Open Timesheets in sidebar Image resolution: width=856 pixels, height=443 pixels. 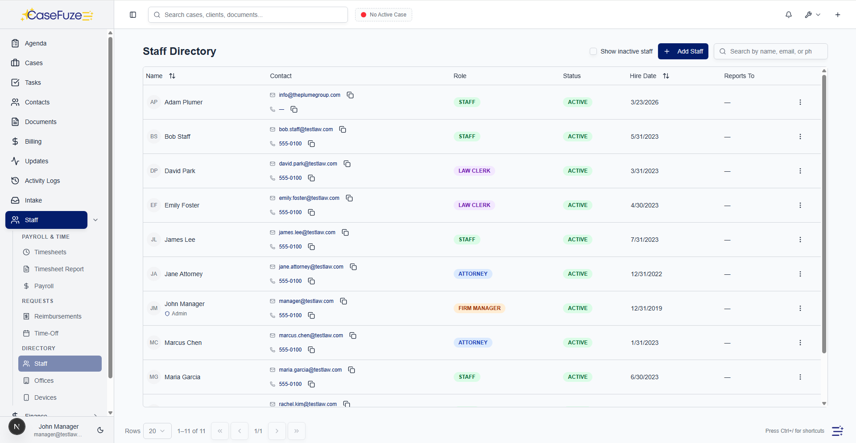click(x=50, y=252)
